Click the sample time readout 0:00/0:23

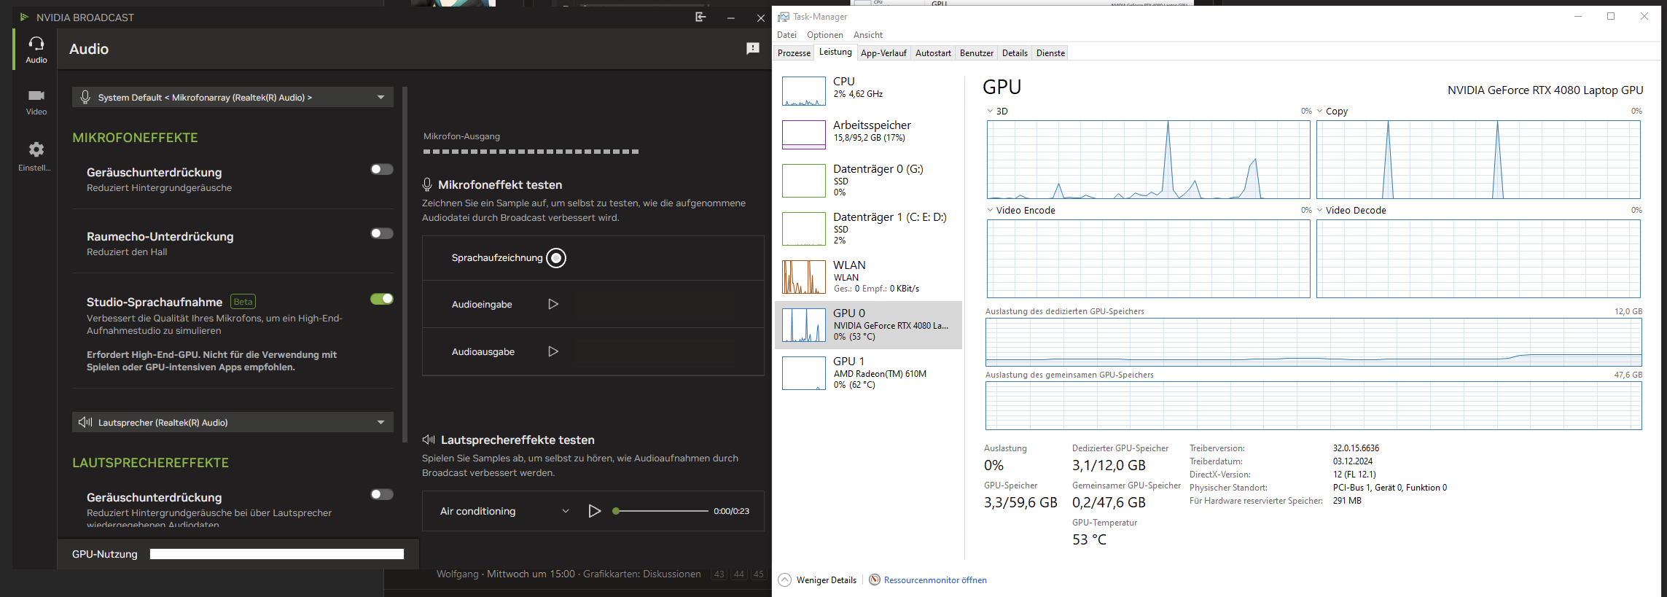point(731,511)
